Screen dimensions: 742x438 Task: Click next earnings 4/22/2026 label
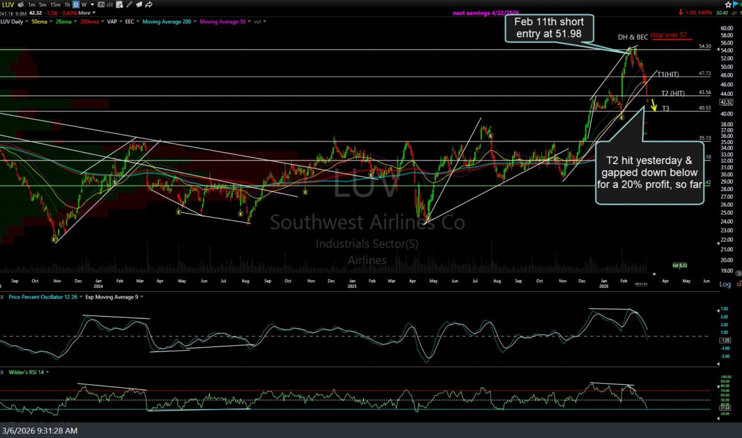point(482,12)
